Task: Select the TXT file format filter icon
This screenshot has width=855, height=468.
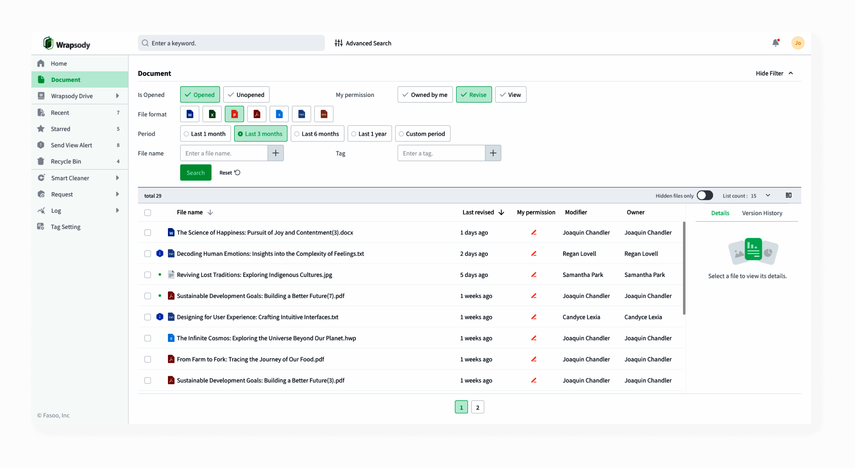Action: pyautogui.click(x=301, y=114)
